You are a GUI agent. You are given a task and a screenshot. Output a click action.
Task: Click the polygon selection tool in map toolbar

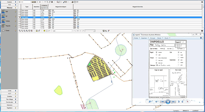47,31
